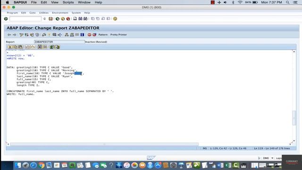Click the Display/Change pencil icon

point(21,34)
